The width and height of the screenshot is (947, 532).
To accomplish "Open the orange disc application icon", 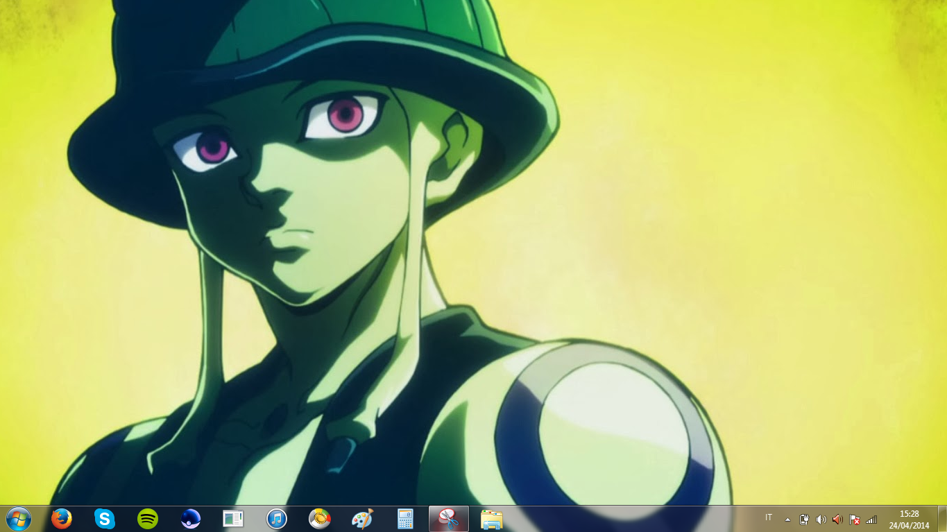I will point(320,519).
